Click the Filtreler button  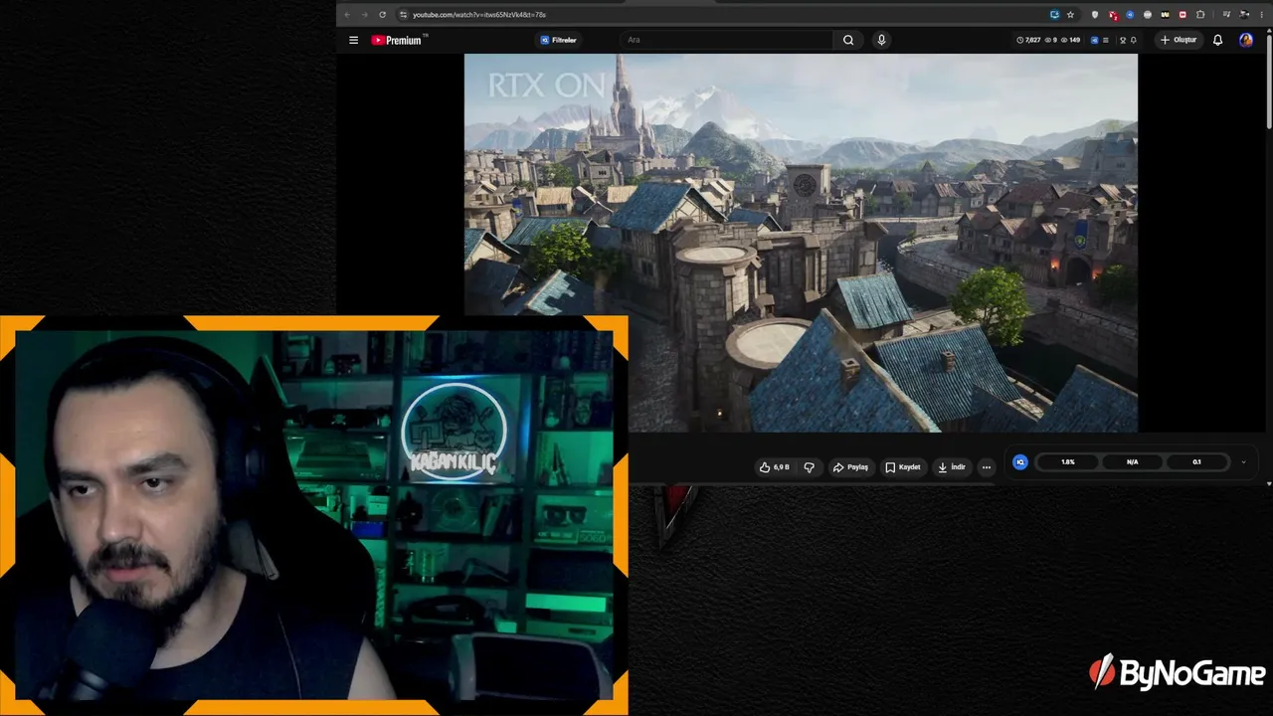559,40
